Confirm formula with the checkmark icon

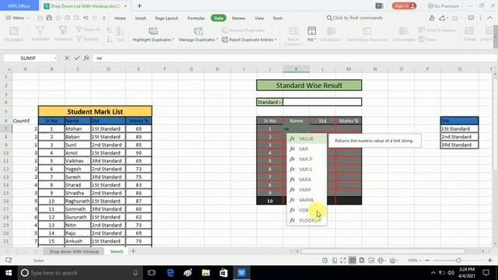click(77, 58)
